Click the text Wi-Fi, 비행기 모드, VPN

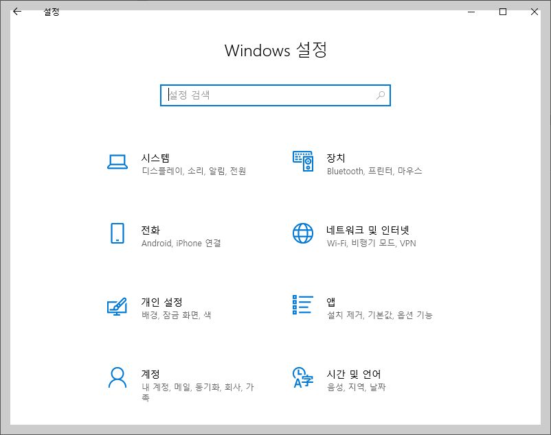tap(372, 243)
